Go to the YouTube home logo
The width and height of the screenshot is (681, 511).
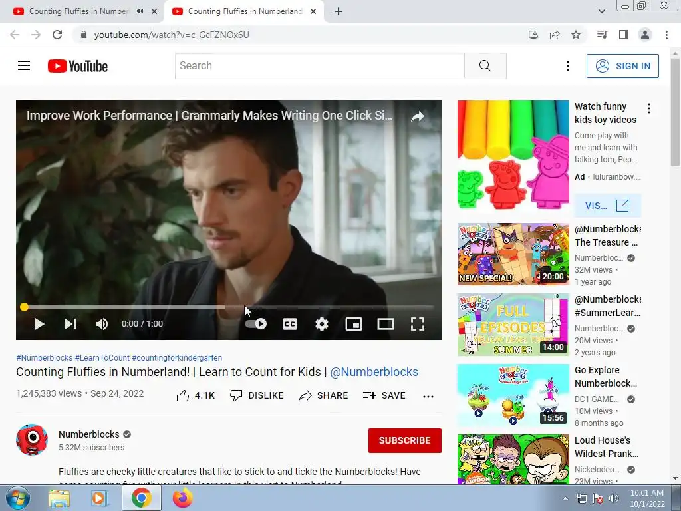(78, 66)
